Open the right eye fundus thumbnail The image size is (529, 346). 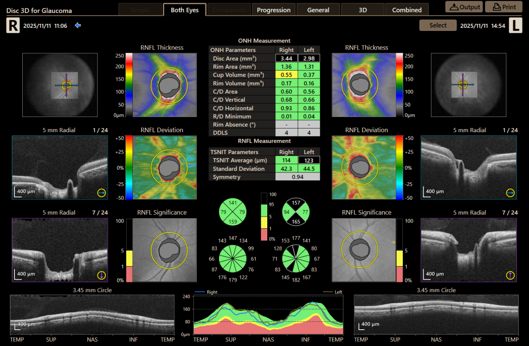[x=59, y=85]
